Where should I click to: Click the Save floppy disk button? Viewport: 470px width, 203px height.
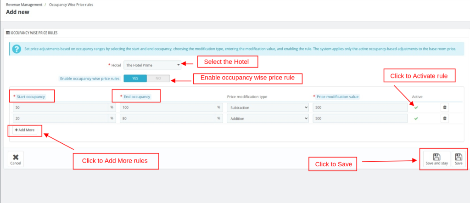[x=458, y=159]
